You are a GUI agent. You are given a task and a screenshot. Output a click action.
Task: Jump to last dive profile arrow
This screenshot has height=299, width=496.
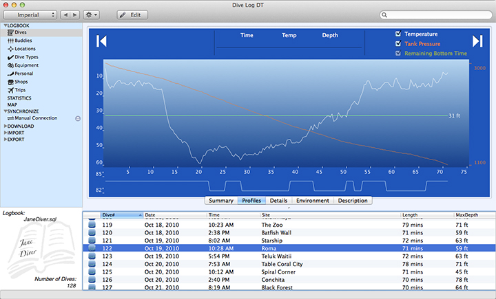pyautogui.click(x=477, y=41)
